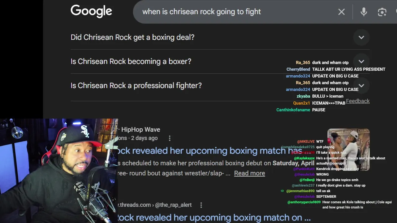Click the HipHop Wave source name

[x=141, y=129]
